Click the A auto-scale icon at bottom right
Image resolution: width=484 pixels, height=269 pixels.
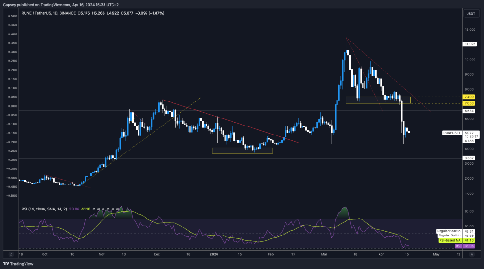point(472,254)
